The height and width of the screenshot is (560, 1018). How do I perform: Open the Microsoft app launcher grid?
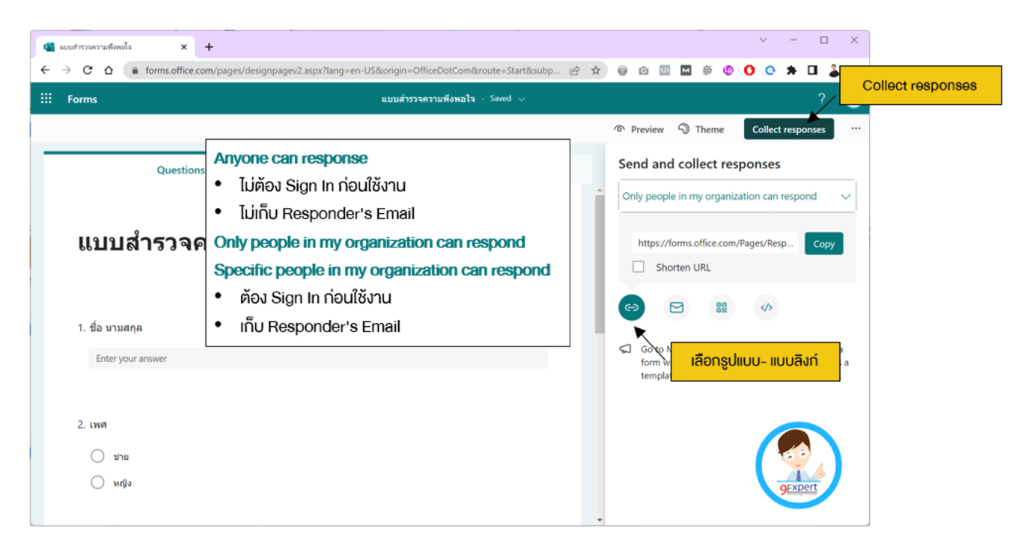tap(45, 98)
